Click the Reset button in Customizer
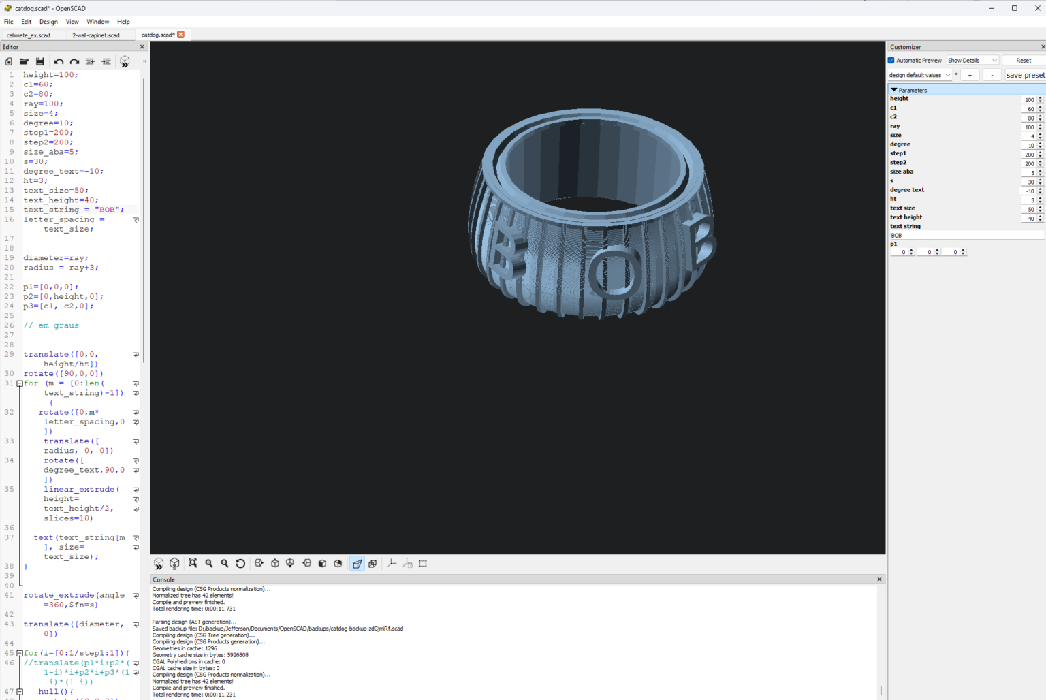Screen dimensions: 1046x700 point(1024,61)
